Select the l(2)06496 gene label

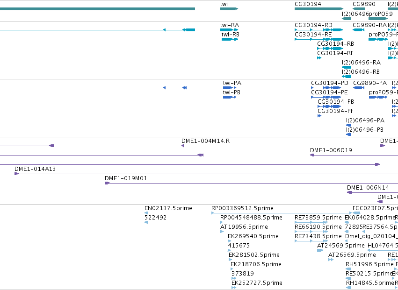[x=355, y=14]
